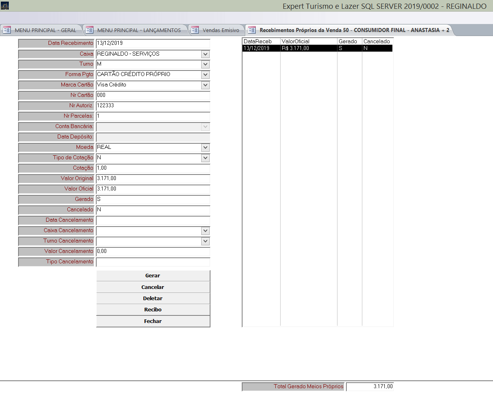Expand the Moeda dropdown
The image size is (493, 393).
tap(205, 148)
